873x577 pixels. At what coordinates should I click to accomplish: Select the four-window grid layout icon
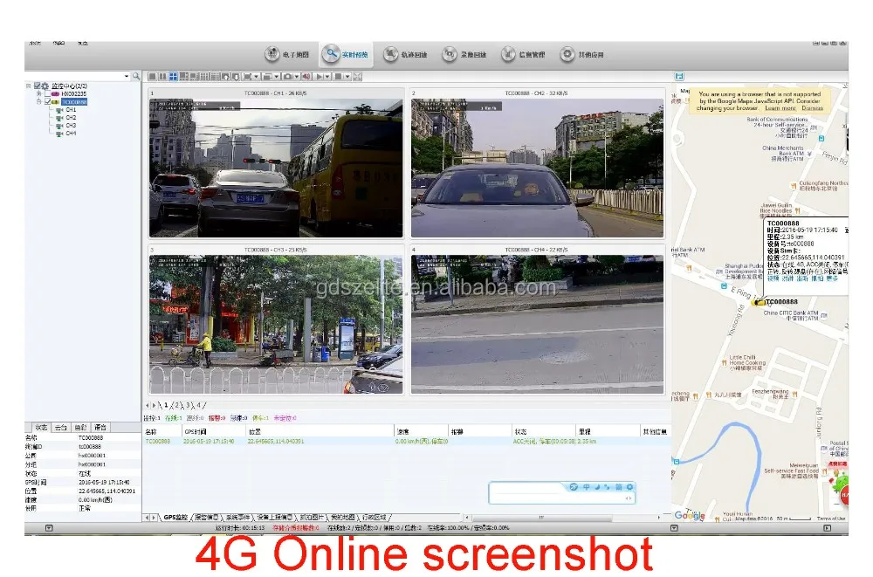pyautogui.click(x=173, y=77)
